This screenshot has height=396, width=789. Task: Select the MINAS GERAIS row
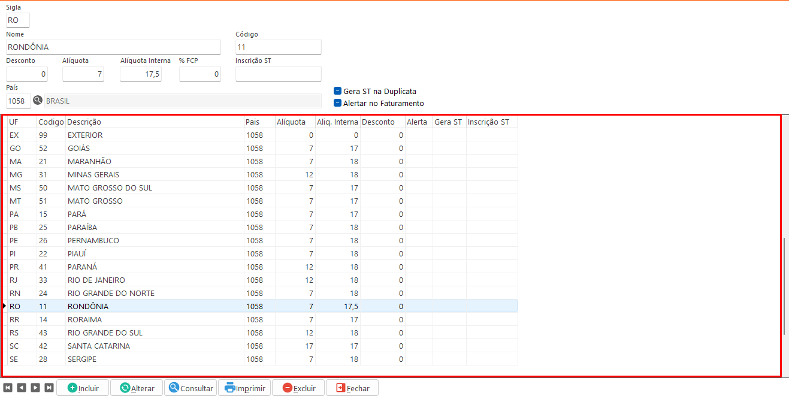click(93, 175)
